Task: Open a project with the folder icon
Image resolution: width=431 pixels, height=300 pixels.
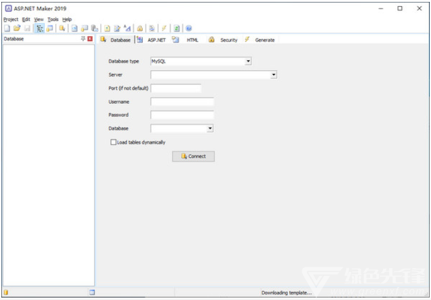Action: point(17,28)
